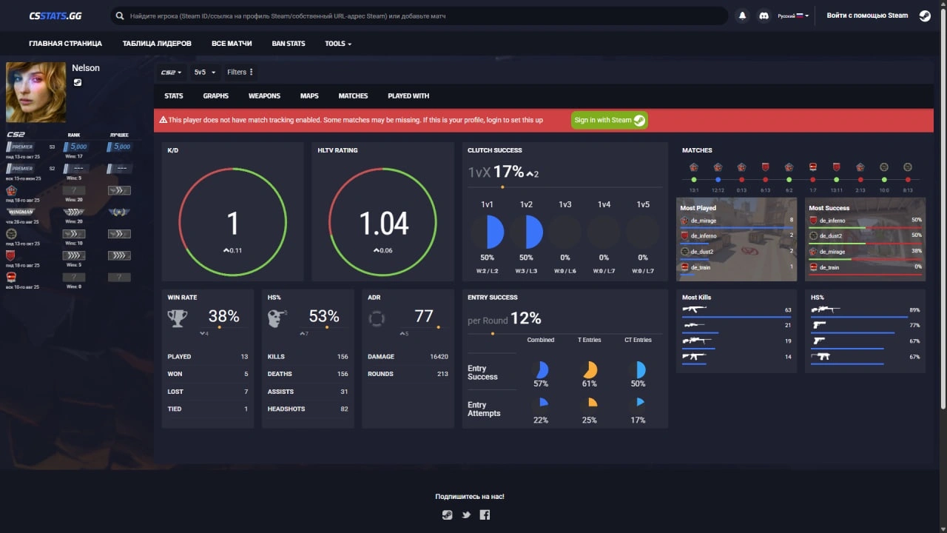
Task: Switch to the Played With tab
Action: pyautogui.click(x=408, y=96)
